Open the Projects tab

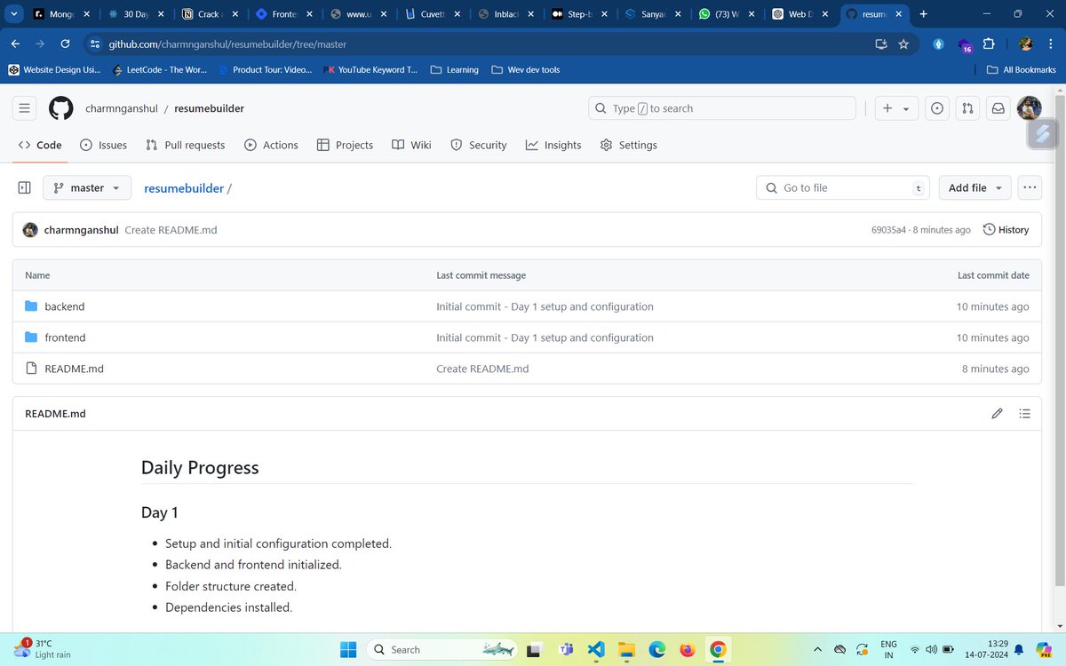click(x=345, y=145)
